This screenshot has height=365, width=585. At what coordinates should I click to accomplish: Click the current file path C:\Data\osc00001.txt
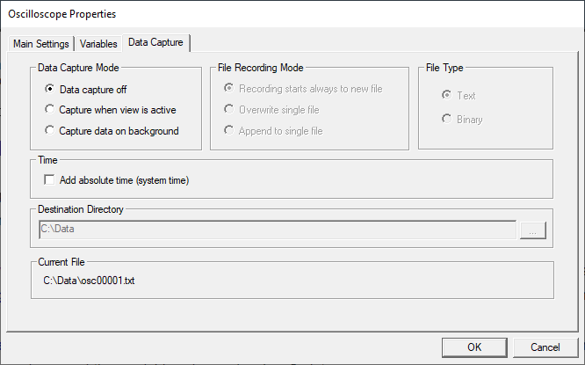click(90, 281)
